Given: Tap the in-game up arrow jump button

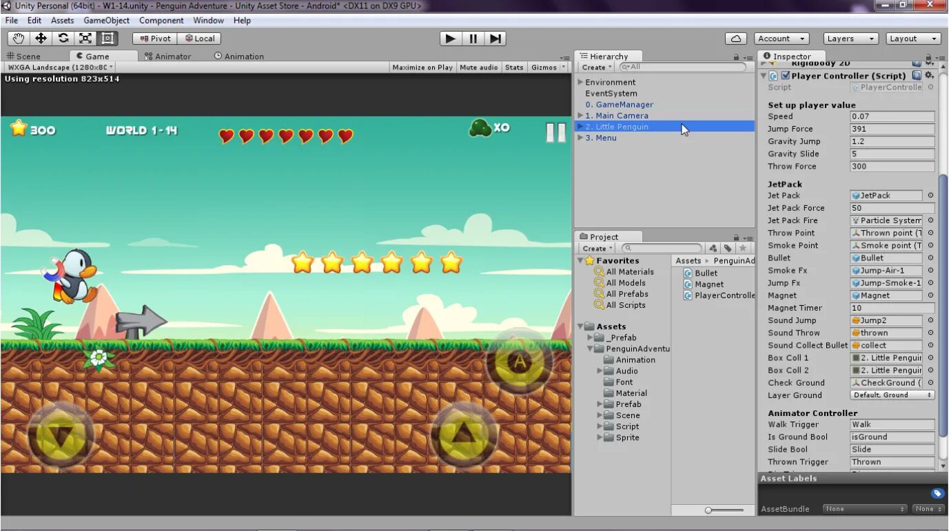Looking at the screenshot, I should point(463,434).
